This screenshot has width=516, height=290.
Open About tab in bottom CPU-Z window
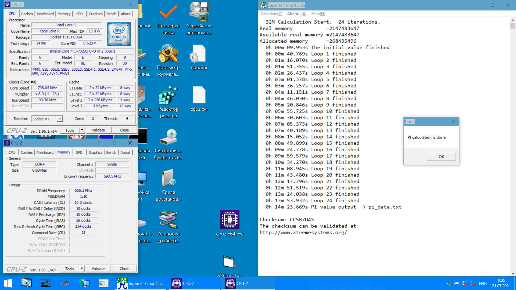pyautogui.click(x=125, y=153)
